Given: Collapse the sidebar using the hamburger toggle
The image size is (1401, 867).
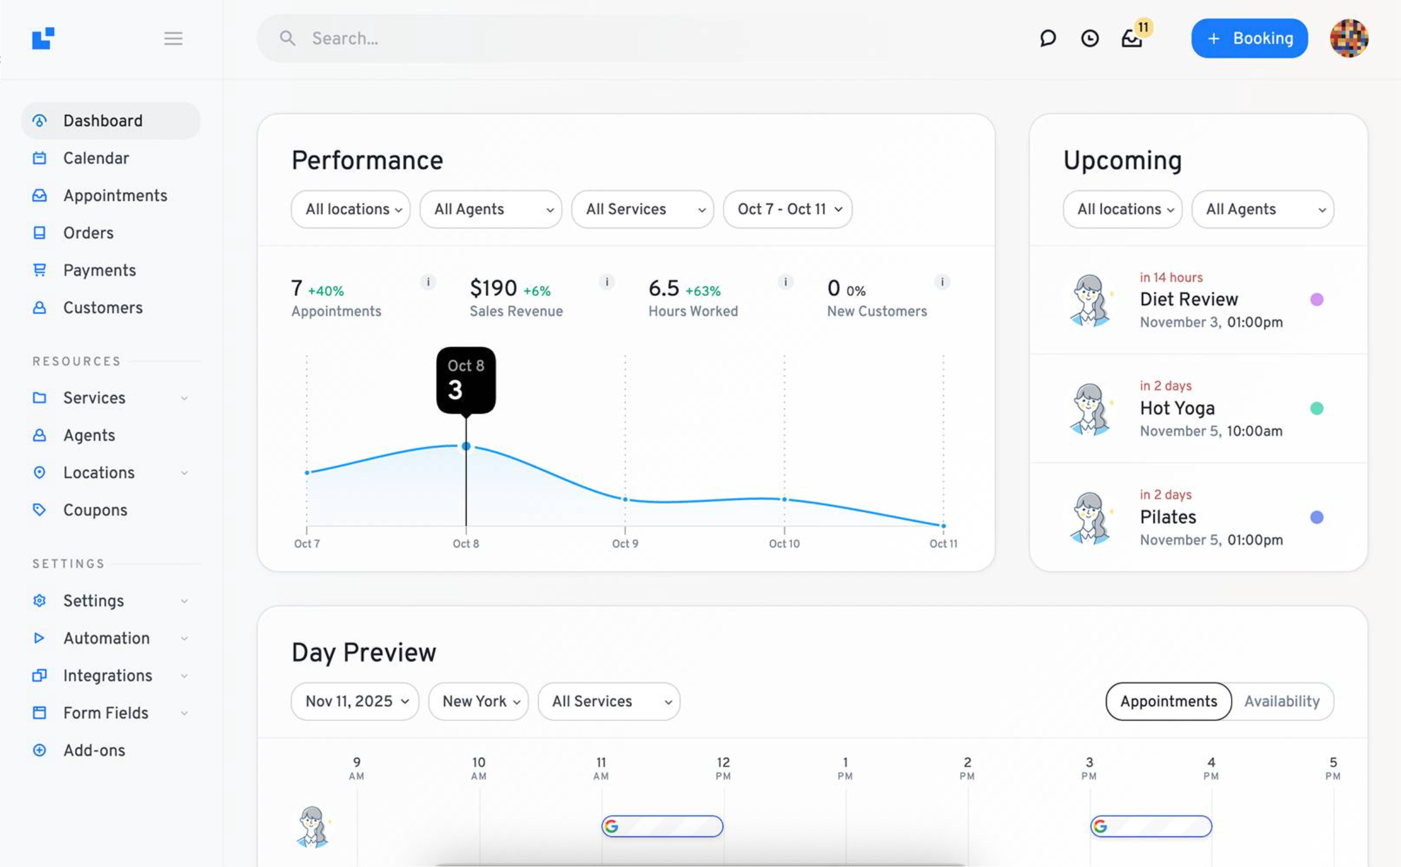Looking at the screenshot, I should [173, 38].
